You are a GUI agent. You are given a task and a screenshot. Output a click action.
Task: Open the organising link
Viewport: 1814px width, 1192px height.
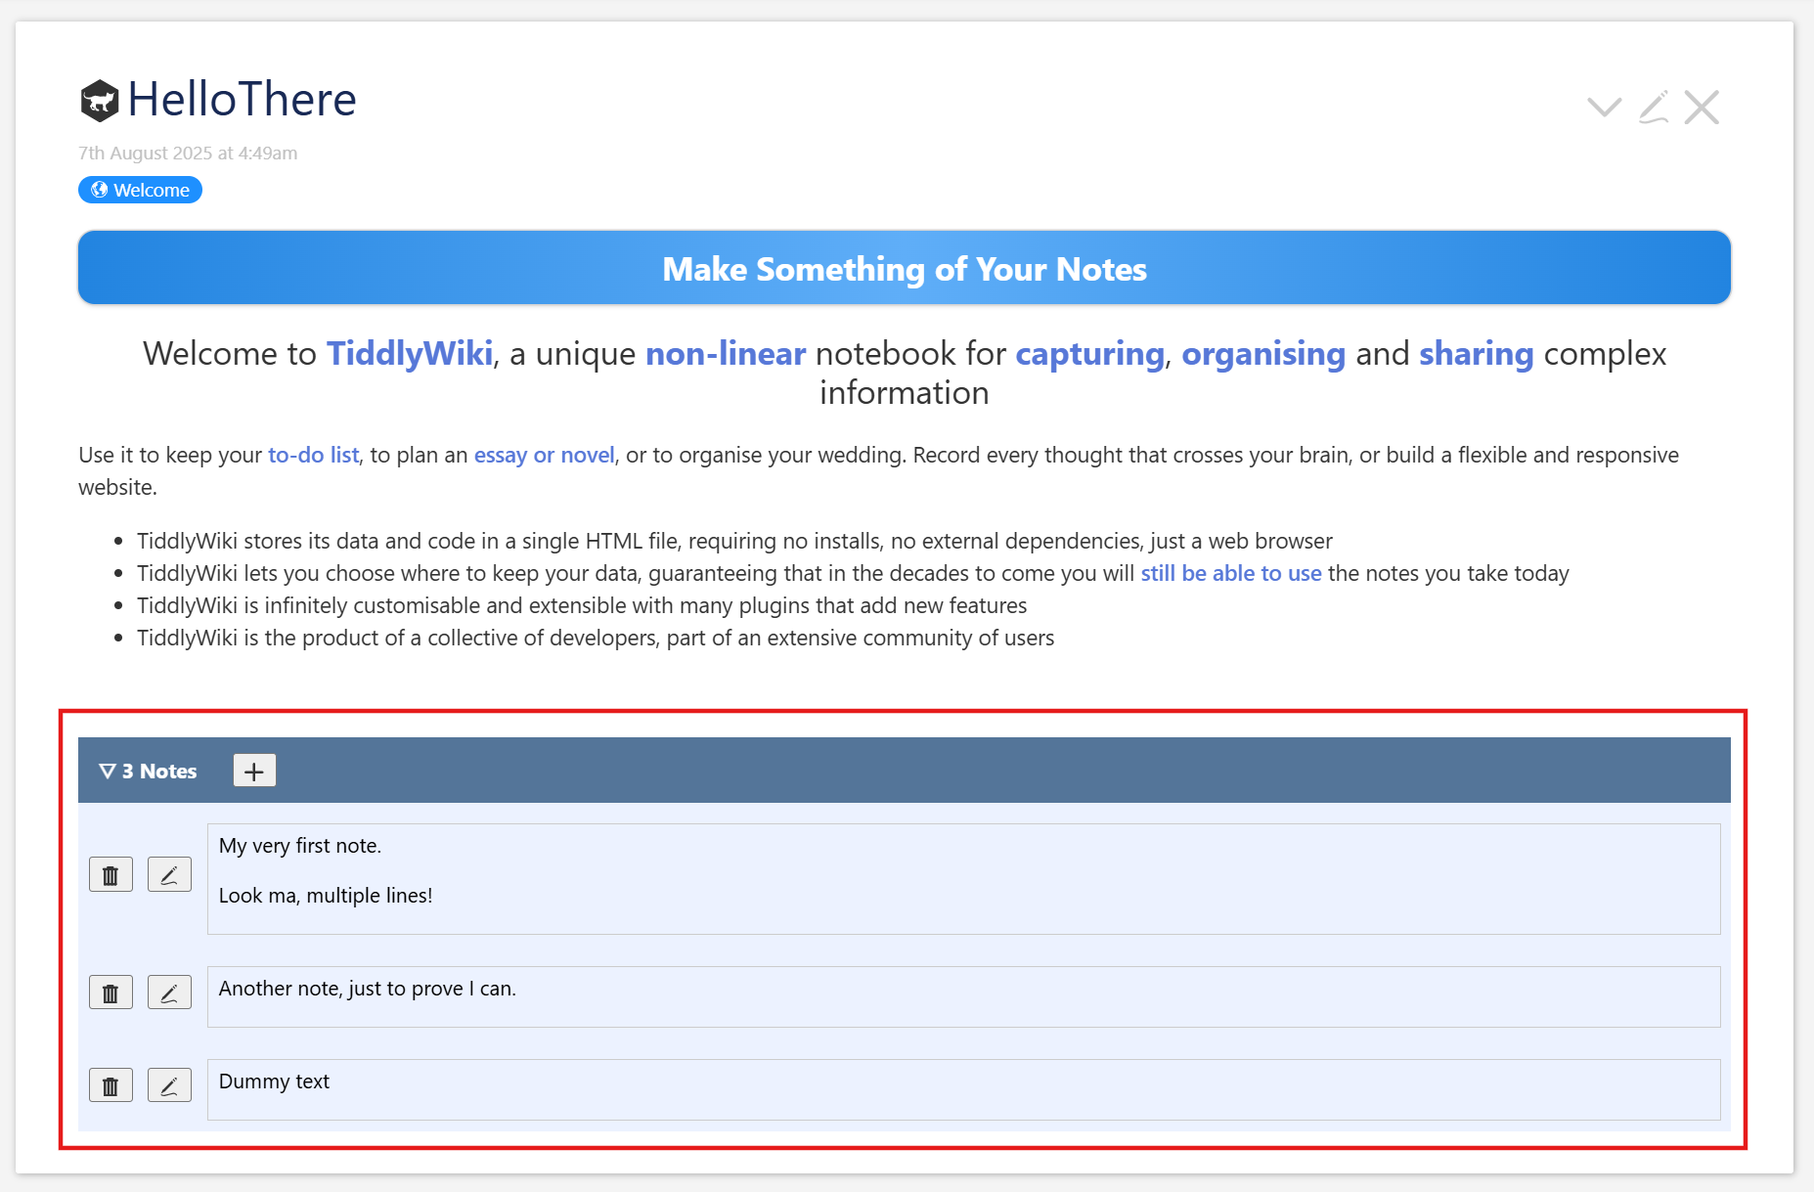pos(1263,354)
